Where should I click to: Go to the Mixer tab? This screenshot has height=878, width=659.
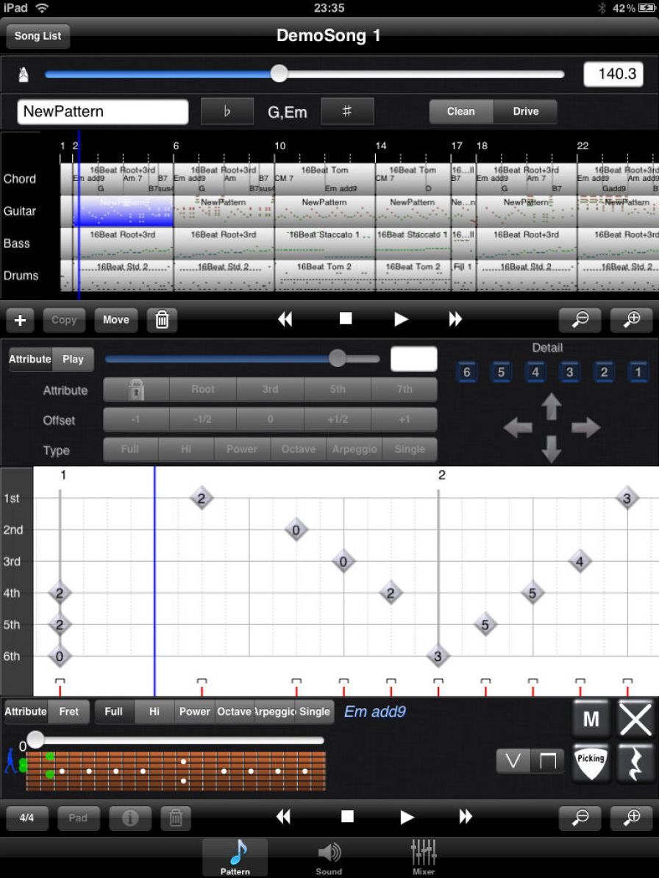click(424, 858)
